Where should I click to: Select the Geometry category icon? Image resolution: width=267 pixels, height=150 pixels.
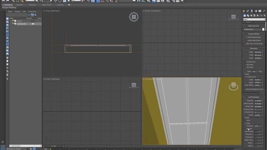pyautogui.click(x=245, y=15)
